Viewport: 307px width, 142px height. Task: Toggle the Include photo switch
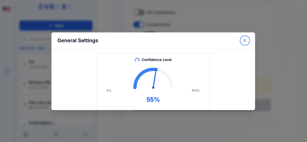pyautogui.click(x=139, y=25)
